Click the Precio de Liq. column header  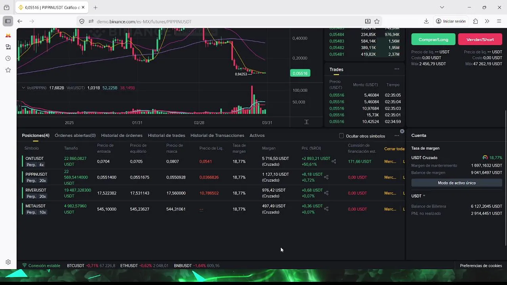click(x=211, y=148)
